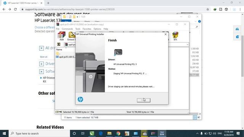
Task: Expand the Explorer ribbon with the chevron
Action: tap(196, 21)
